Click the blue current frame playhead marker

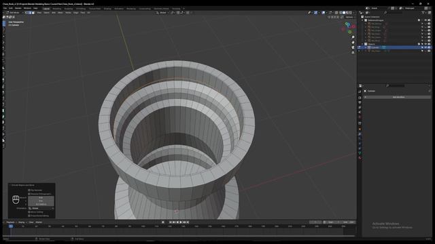(11, 226)
